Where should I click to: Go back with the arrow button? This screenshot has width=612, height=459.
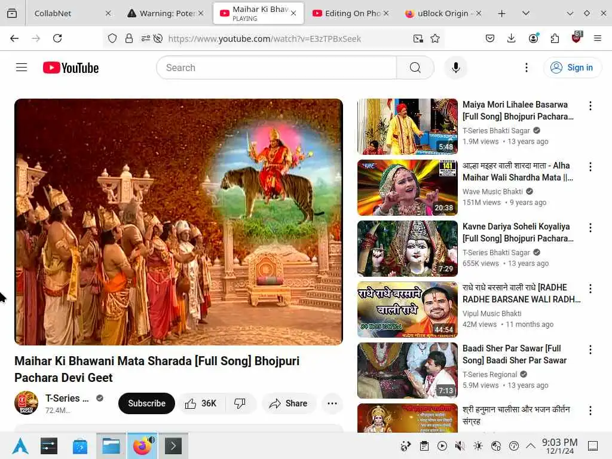(14, 38)
